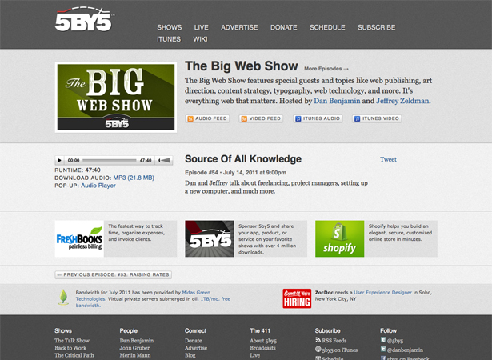This screenshot has width=492, height=360.
Task: Open iTunes Audio button
Action: tap(318, 118)
